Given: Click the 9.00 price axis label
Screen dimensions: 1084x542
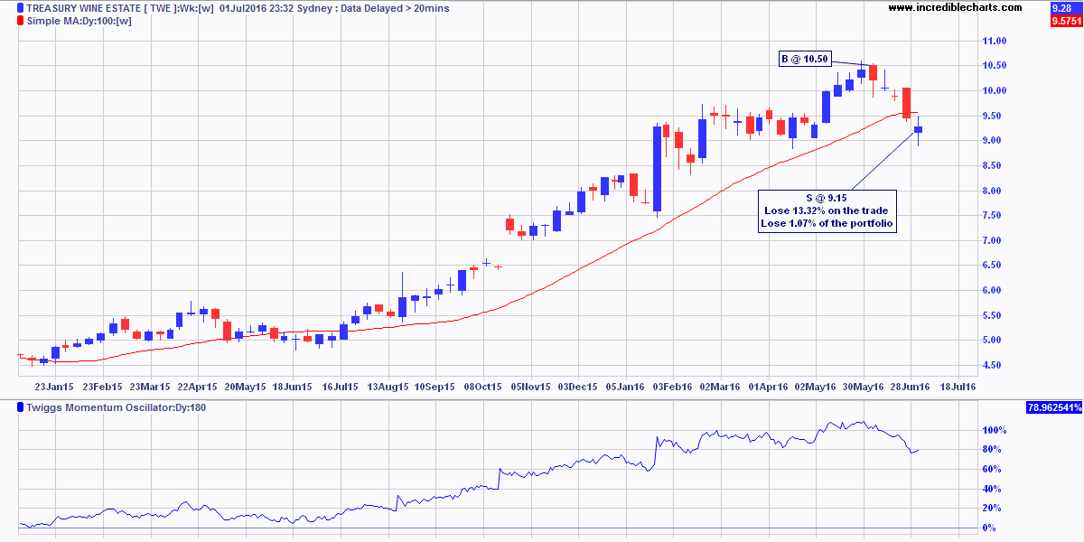Looking at the screenshot, I should (x=994, y=140).
